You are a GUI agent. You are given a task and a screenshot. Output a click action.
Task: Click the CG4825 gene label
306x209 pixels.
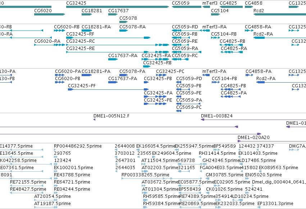tap(228, 3)
